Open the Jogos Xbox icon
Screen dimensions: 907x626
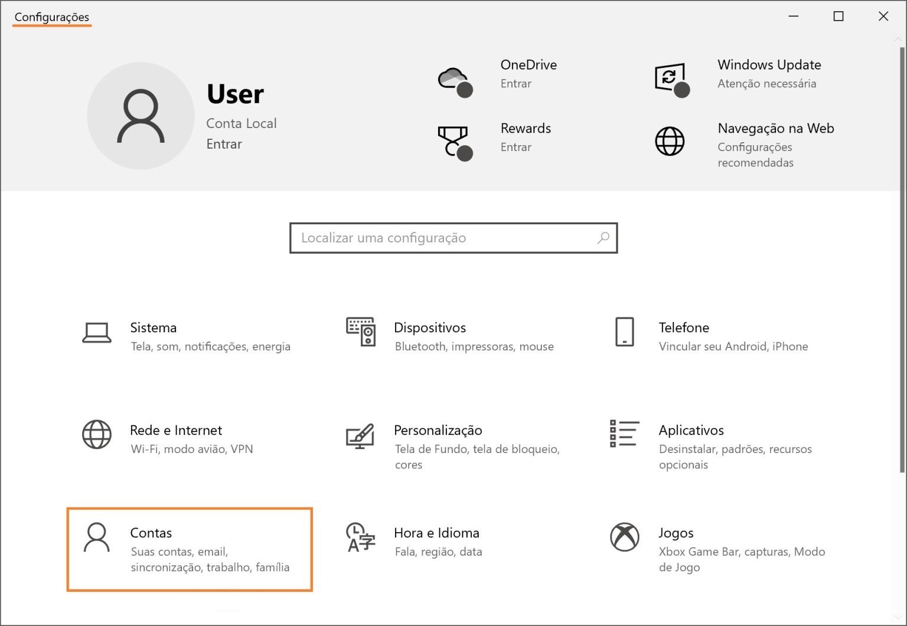coord(624,537)
